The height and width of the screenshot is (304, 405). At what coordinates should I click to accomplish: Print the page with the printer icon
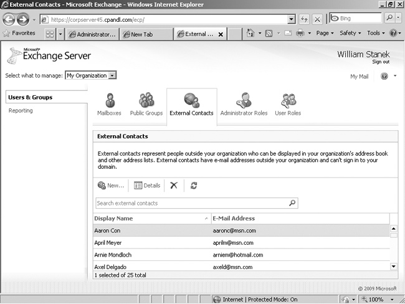(x=300, y=33)
